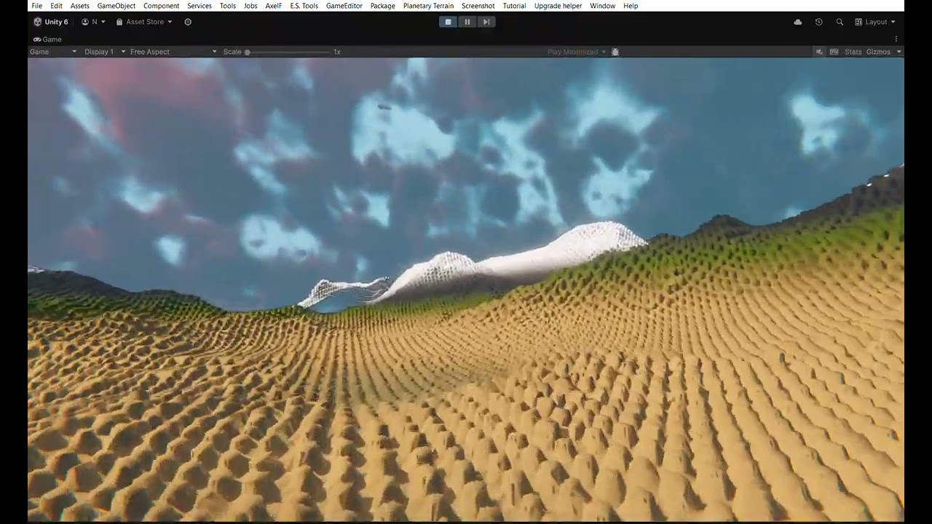Click the Play button to stop playback

click(x=448, y=22)
